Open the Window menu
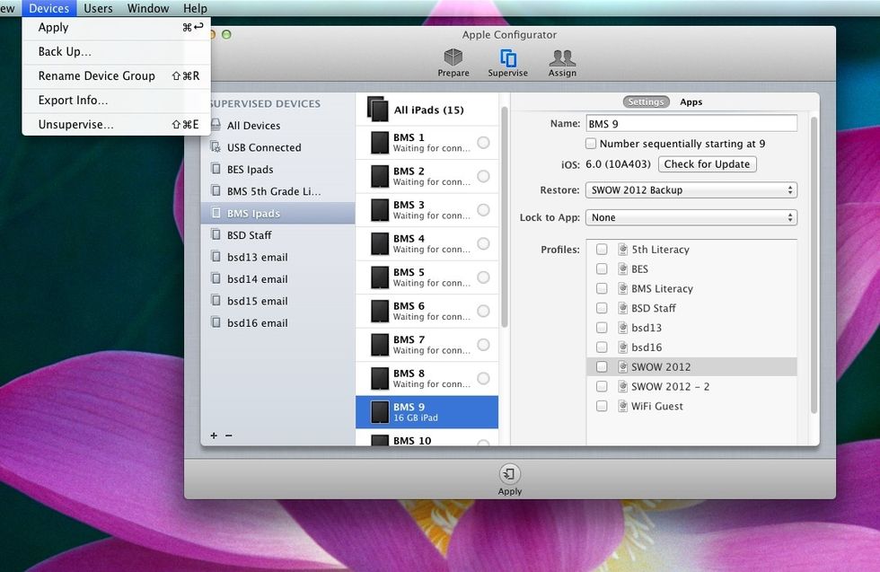This screenshot has width=880, height=572. 148,8
